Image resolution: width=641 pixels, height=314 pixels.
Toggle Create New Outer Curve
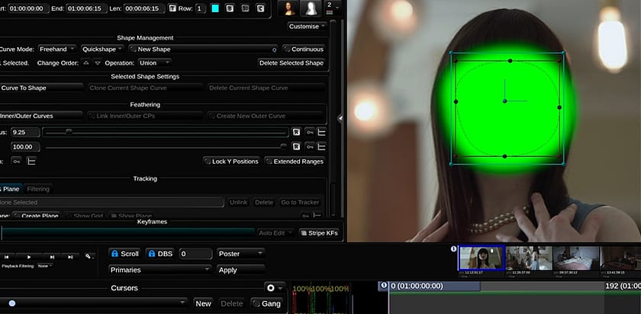pos(266,116)
